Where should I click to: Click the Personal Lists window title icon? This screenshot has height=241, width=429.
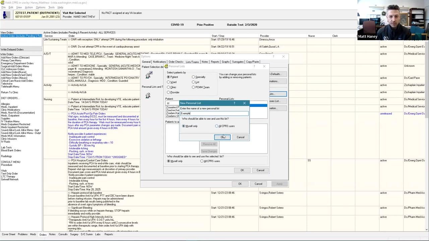tap(166, 66)
